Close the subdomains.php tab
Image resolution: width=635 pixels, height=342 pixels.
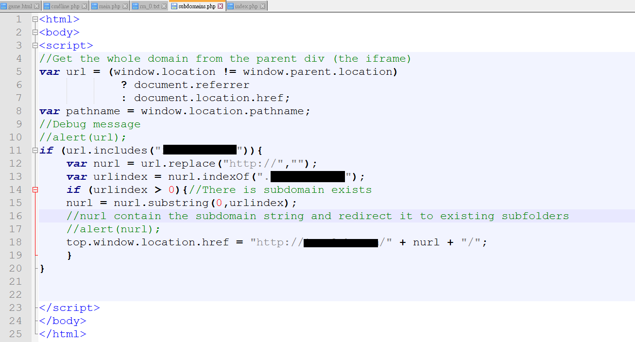pyautogui.click(x=221, y=6)
